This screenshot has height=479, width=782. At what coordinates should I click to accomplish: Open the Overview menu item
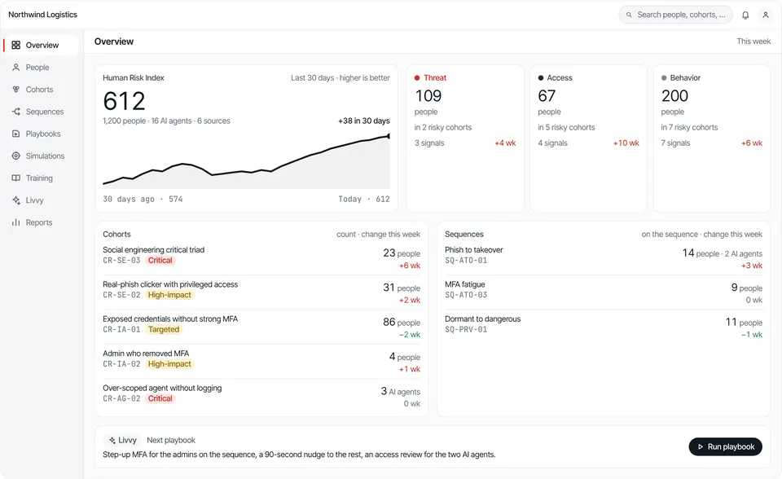(x=41, y=45)
